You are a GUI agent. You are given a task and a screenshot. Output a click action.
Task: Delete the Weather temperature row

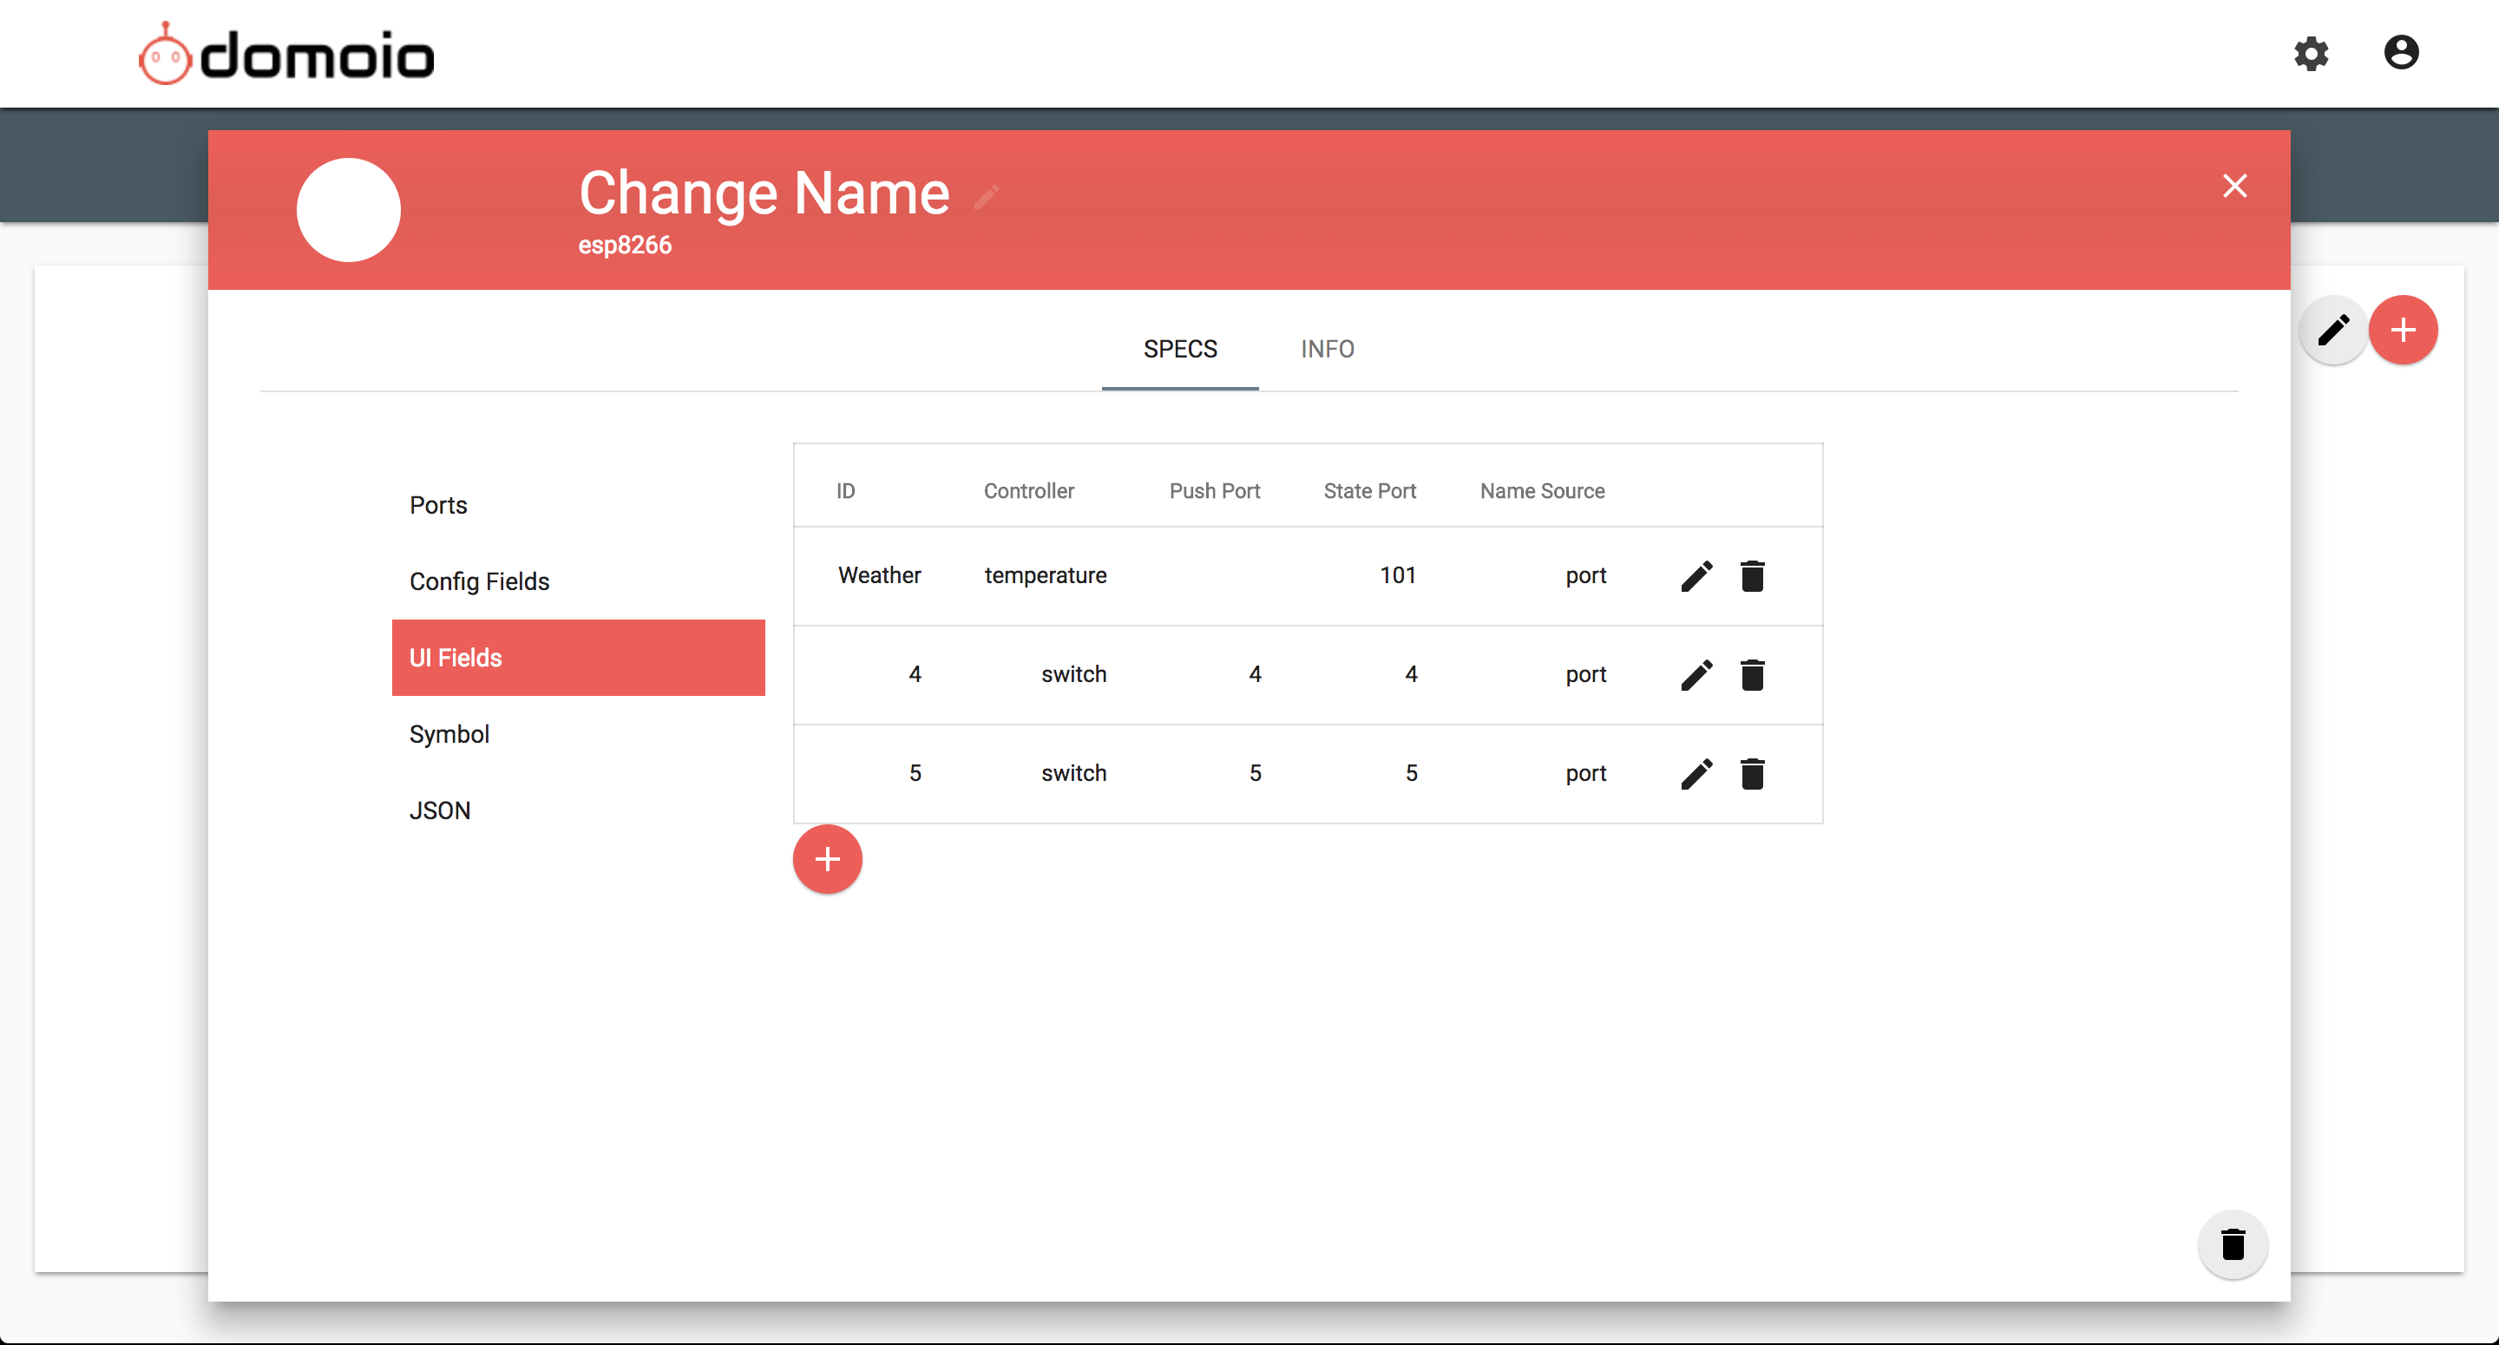1752,575
